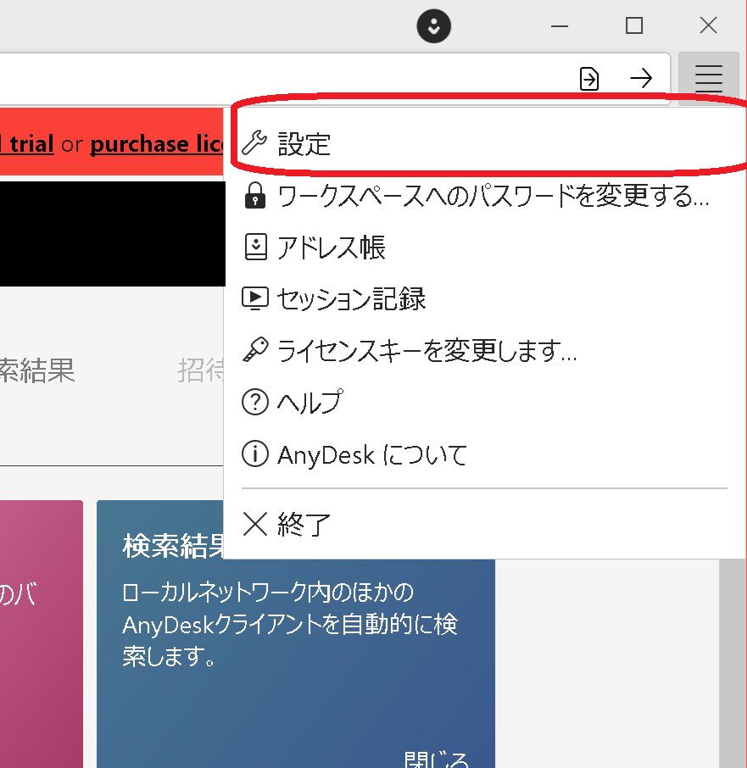Follow the 'trial' link in red banner
This screenshot has width=747, height=768.
coord(31,144)
